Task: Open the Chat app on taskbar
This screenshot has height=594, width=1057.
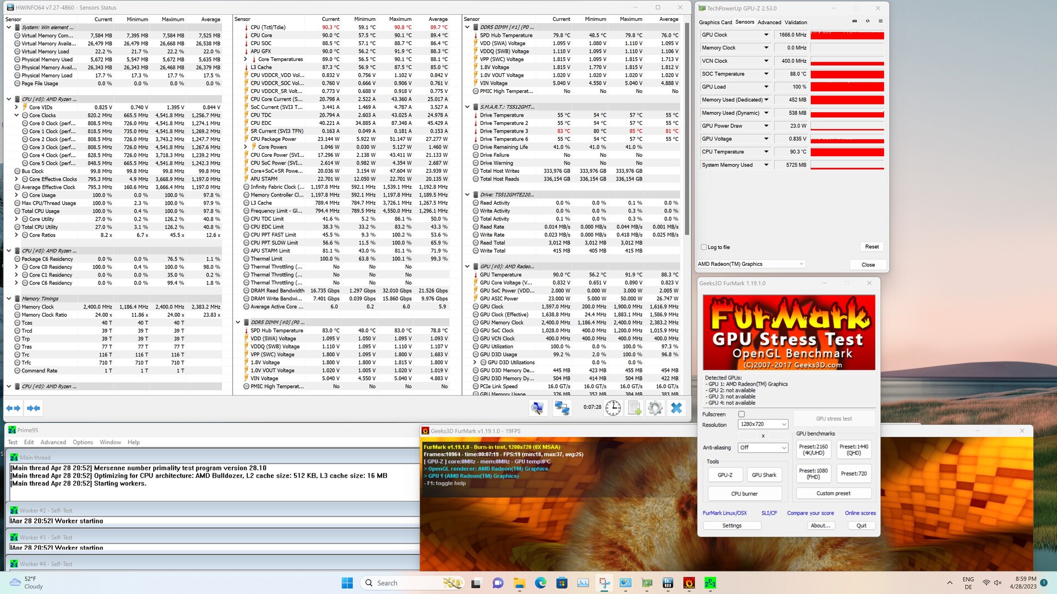Action: (498, 583)
